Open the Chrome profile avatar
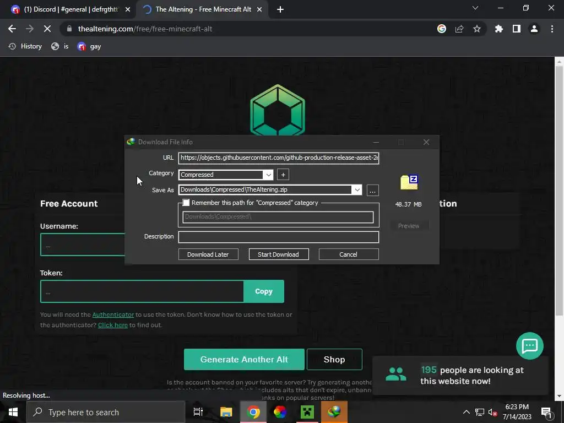The width and height of the screenshot is (564, 423). 534,29
